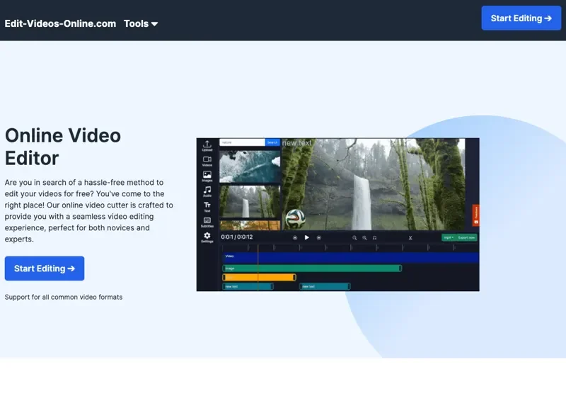The image size is (566, 408).
Task: Open the Videos library panel
Action: pos(207,160)
